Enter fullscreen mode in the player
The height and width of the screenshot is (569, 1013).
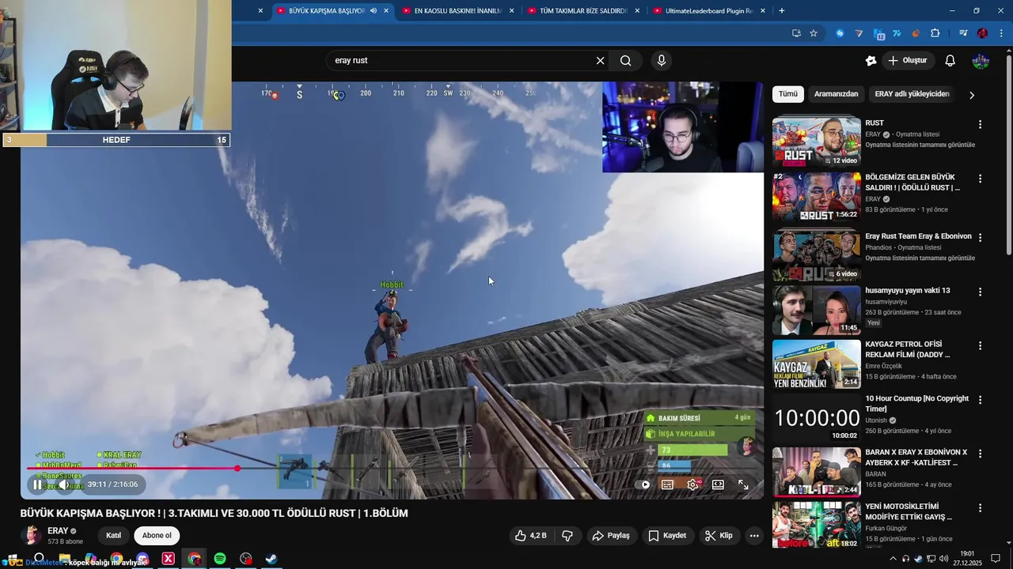[x=743, y=485]
